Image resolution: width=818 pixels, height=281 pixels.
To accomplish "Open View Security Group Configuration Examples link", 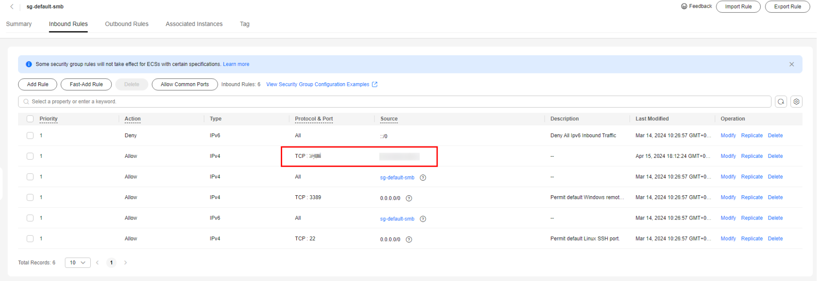I will coord(318,84).
